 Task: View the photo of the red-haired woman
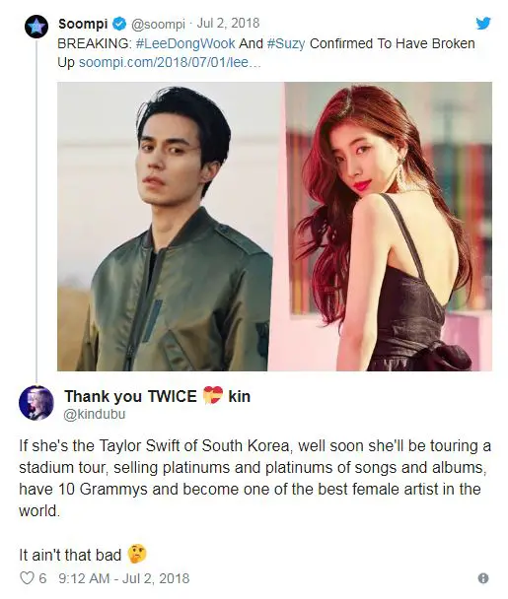click(386, 227)
